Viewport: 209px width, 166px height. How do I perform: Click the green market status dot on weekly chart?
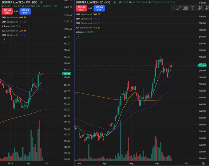tap(41, 2)
